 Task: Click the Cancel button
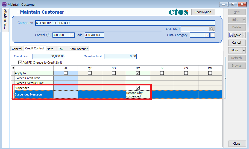click(236, 43)
